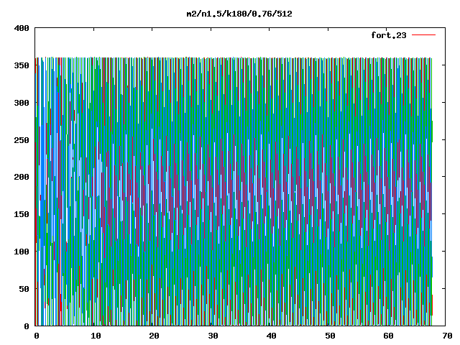Click the x-axis label 60
The height and width of the screenshot is (345, 460).
coord(388,336)
